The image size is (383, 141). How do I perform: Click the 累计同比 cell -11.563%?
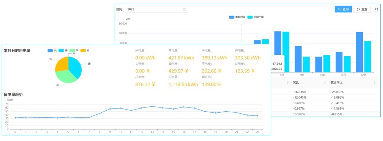pyautogui.click(x=337, y=109)
